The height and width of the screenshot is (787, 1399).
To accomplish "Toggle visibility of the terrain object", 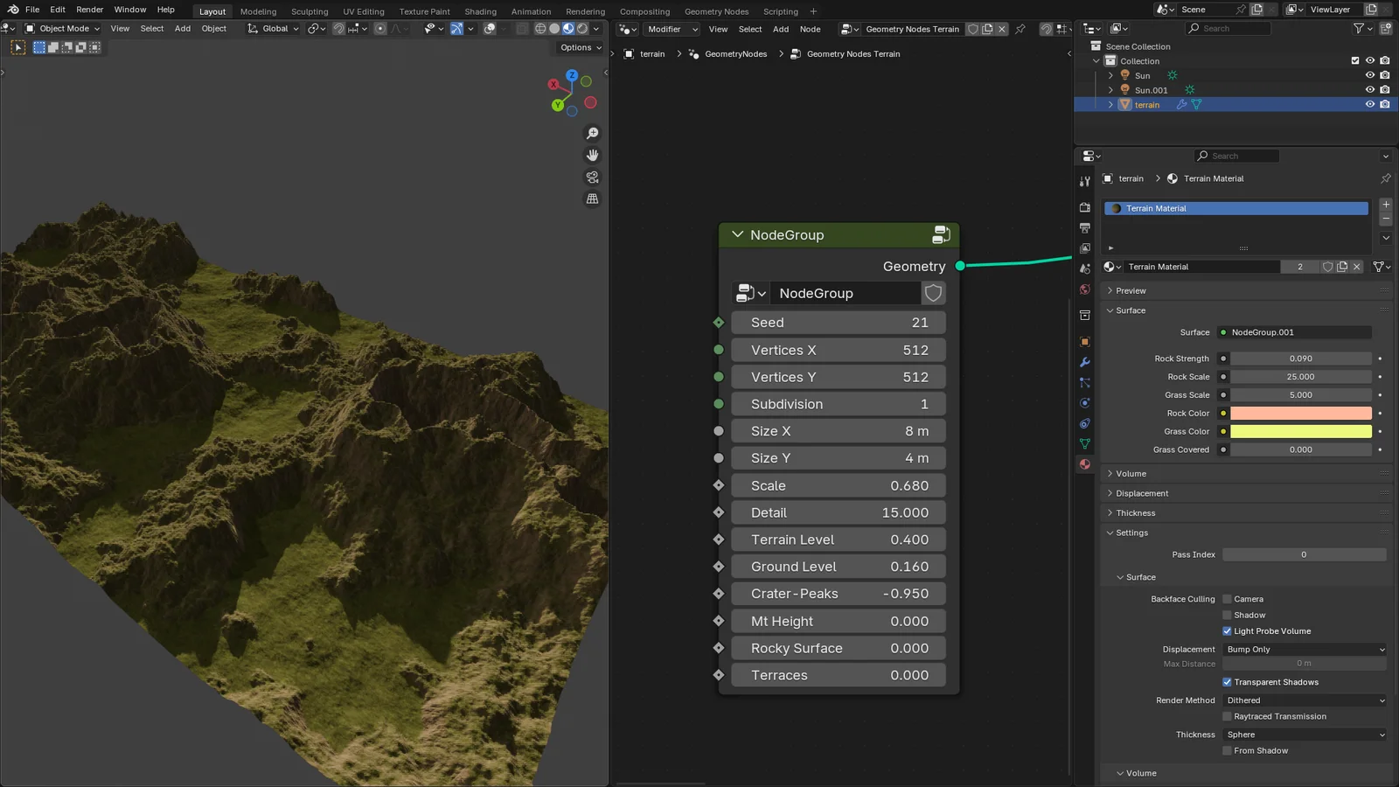I will click(1369, 104).
